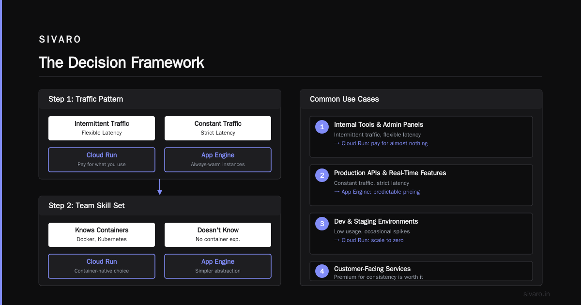Image resolution: width=581 pixels, height=305 pixels.
Task: Choose the App Engine "Simpler abstraction" box
Action: click(218, 266)
